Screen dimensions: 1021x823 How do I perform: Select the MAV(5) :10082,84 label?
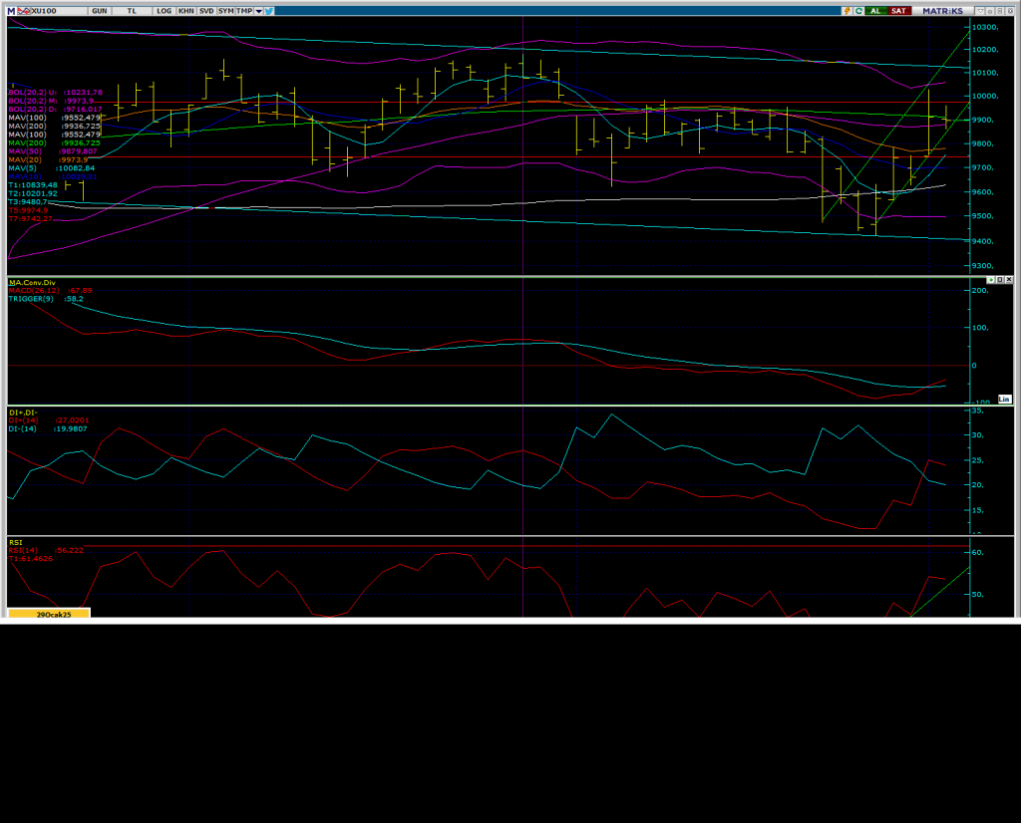(52, 168)
